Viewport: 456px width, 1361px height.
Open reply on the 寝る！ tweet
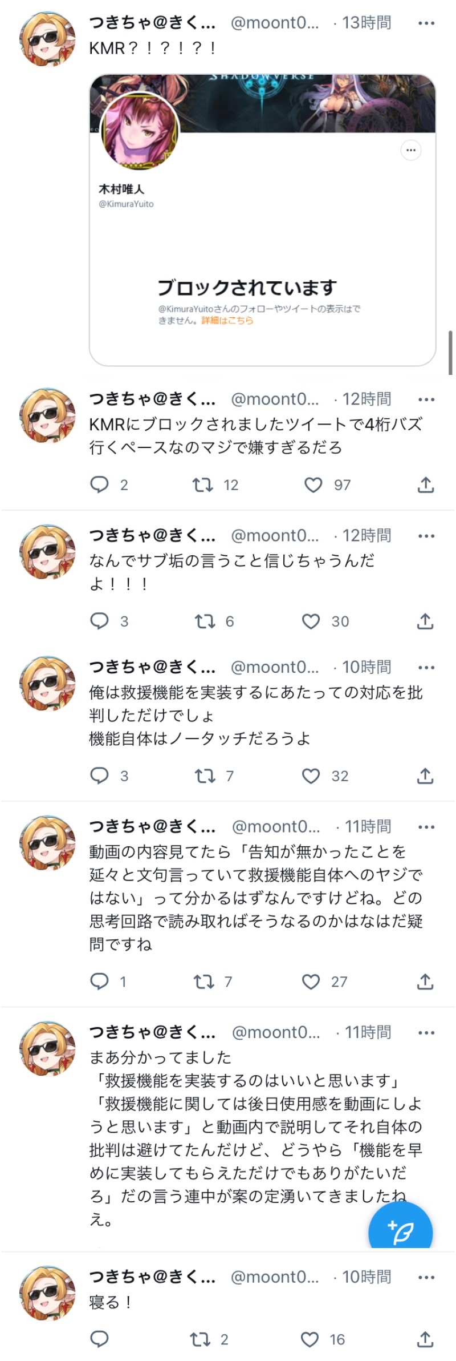100,1339
